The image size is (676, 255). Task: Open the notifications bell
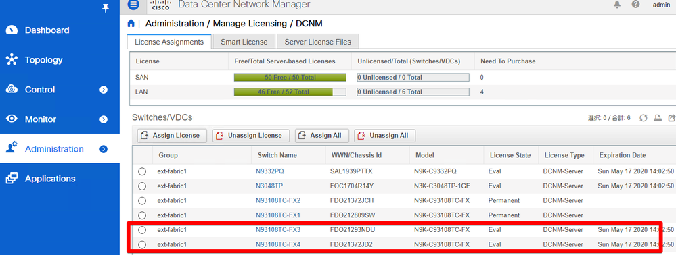tap(617, 4)
